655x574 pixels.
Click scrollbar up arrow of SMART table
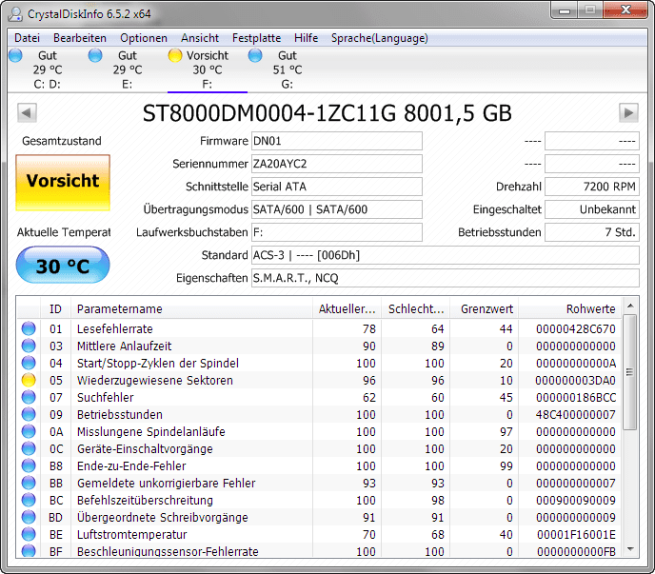[x=630, y=306]
